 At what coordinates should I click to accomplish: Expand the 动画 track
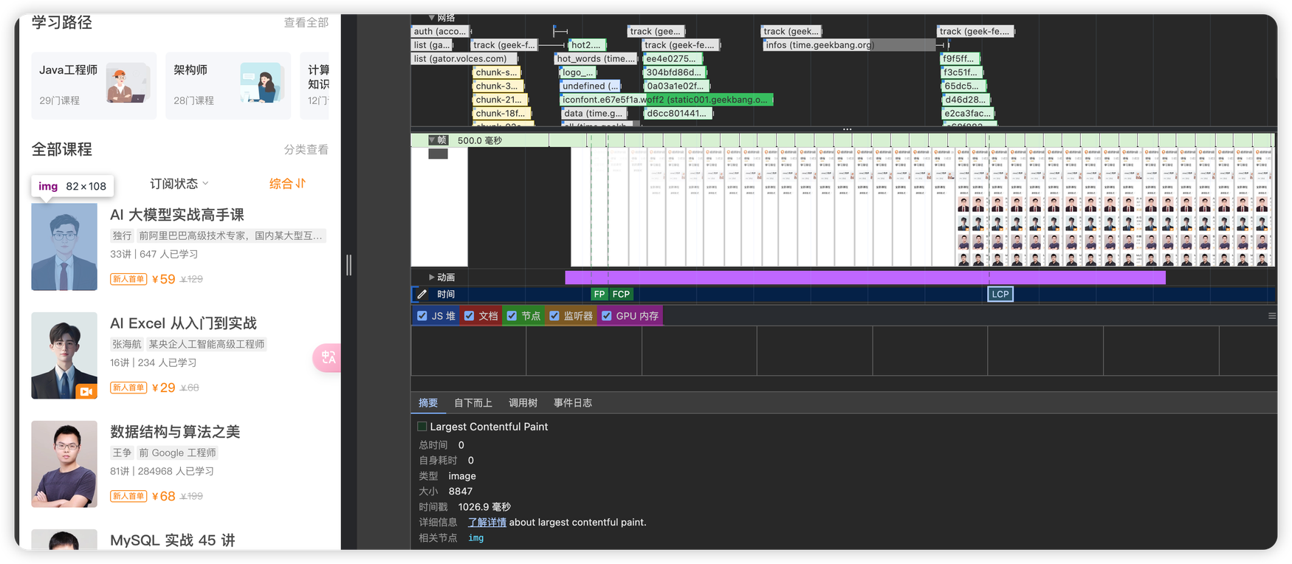pyautogui.click(x=432, y=278)
